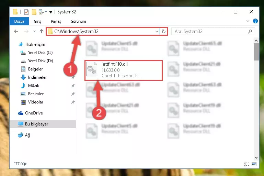Screen dimensions: 264x176
Task: Switch to details view in status bar
Action: [246, 164]
